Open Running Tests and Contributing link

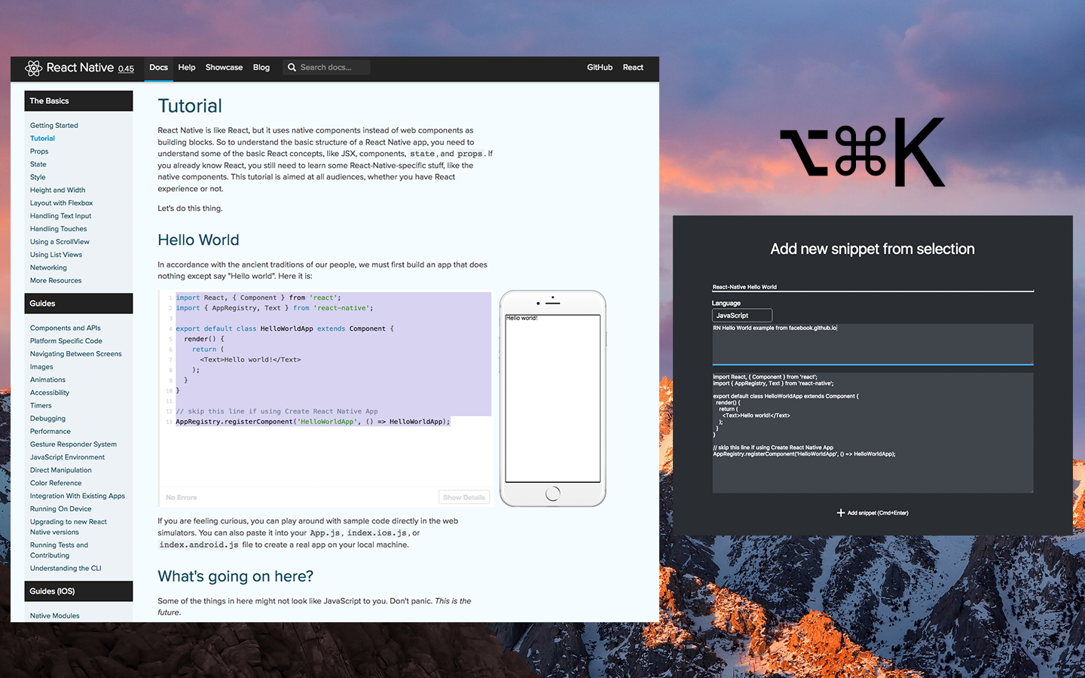(x=59, y=550)
